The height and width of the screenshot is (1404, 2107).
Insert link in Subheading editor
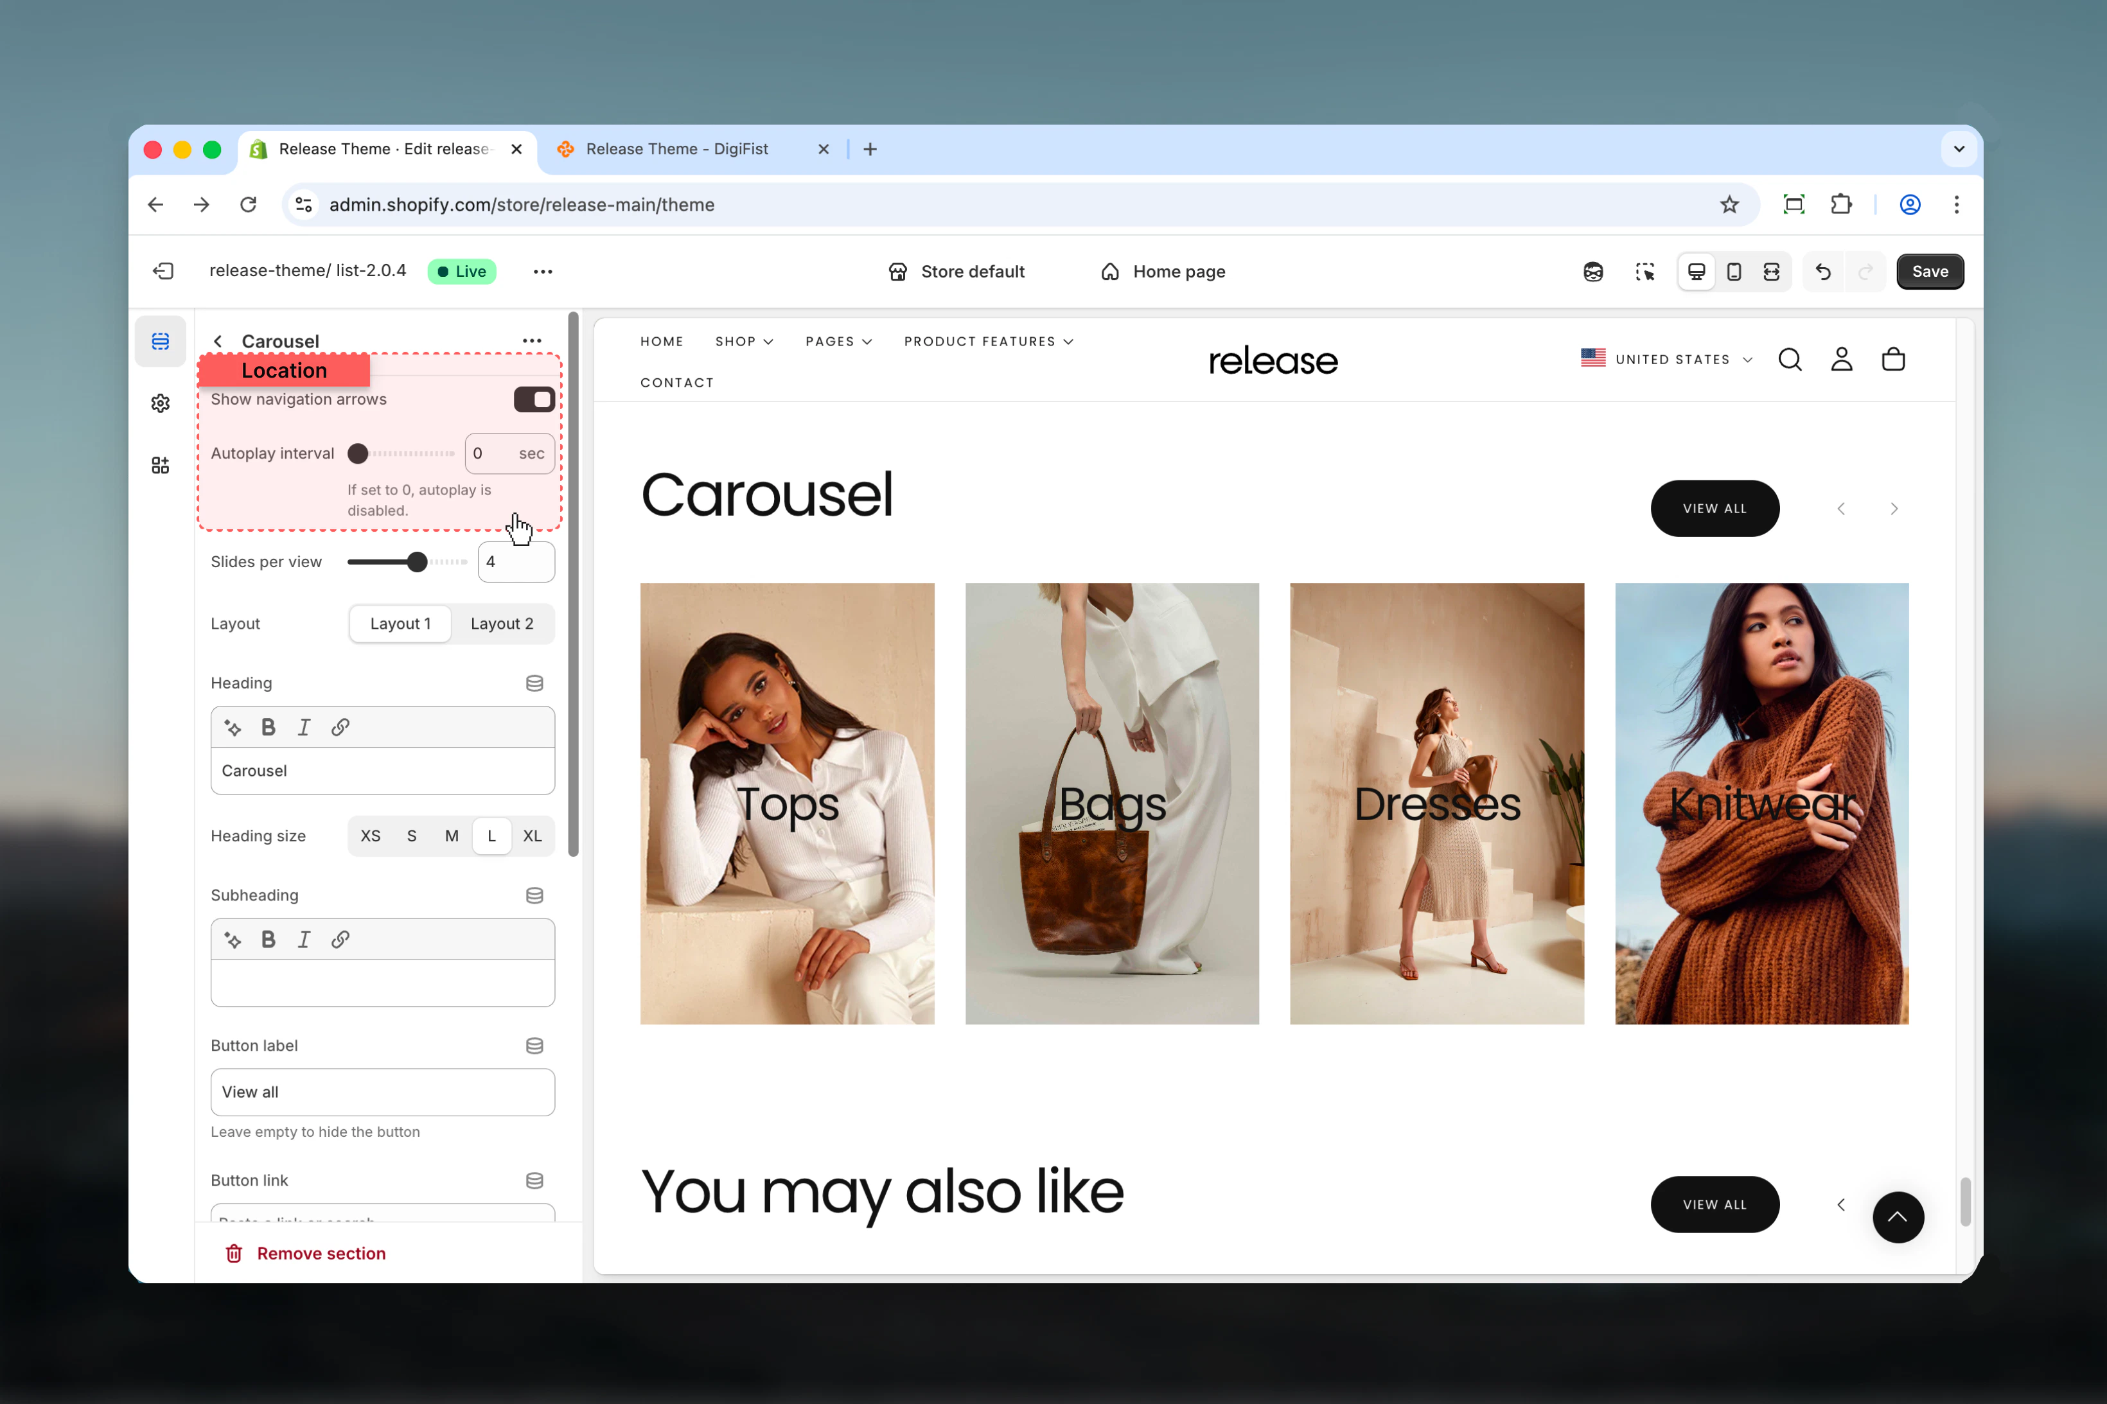(340, 939)
